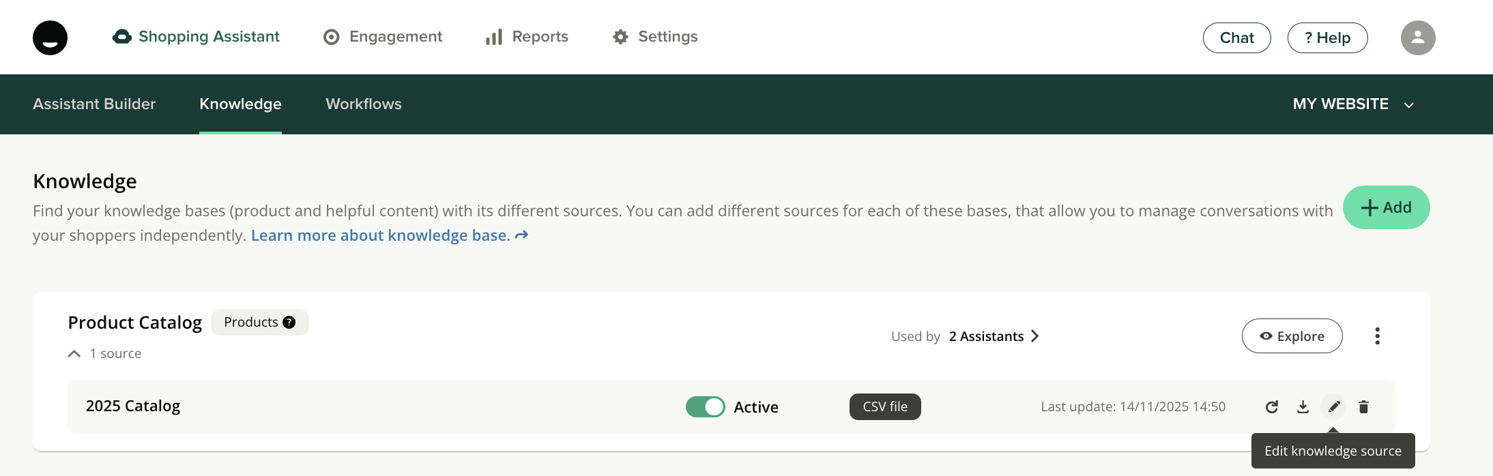Switch to the Workflows tab
The height and width of the screenshot is (476, 1493).
pyautogui.click(x=363, y=104)
